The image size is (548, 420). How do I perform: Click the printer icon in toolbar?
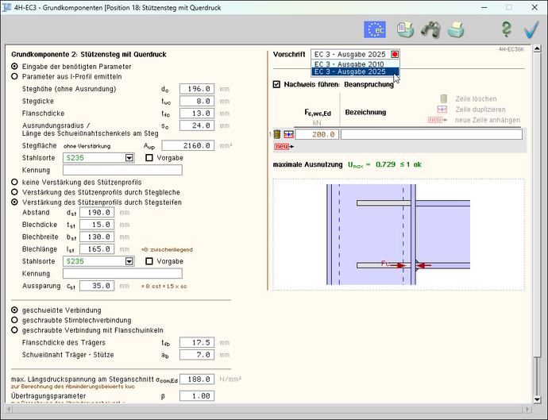click(x=455, y=30)
